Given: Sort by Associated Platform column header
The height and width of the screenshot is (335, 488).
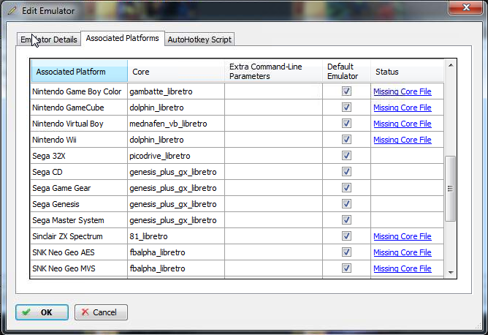Looking at the screenshot, I should coord(80,72).
